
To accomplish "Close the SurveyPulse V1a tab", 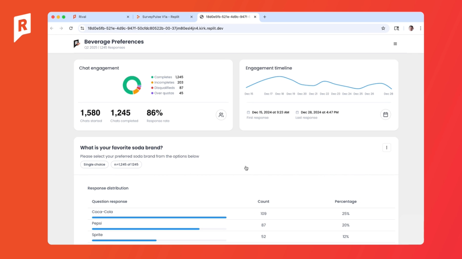I will pos(192,17).
